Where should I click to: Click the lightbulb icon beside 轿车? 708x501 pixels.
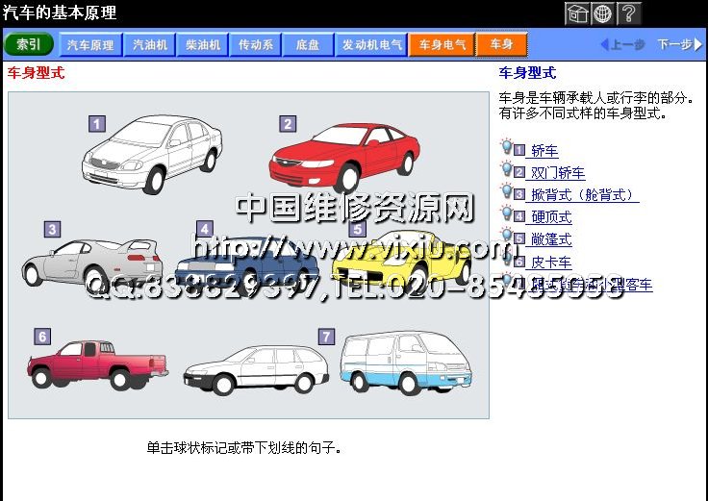pos(507,148)
